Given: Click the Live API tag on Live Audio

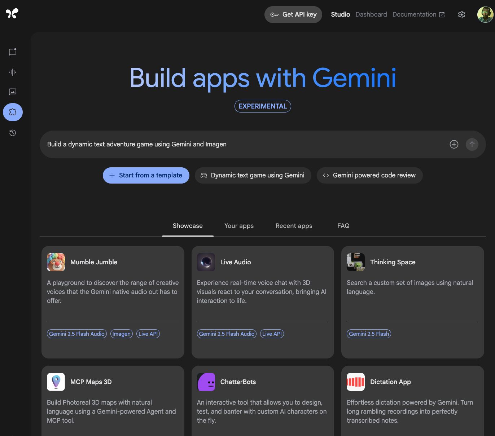Looking at the screenshot, I should point(272,334).
